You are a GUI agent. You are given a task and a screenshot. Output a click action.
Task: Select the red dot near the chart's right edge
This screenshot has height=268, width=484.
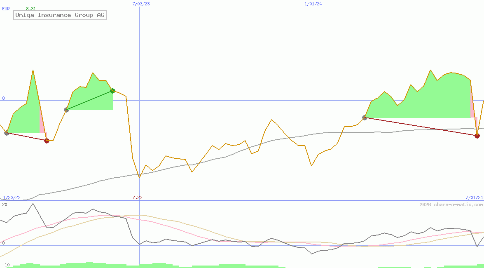[x=477, y=136]
